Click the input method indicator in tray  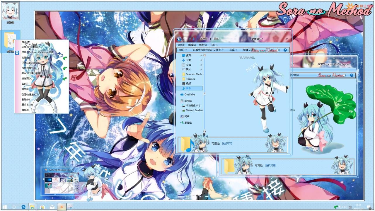[x=350, y=207]
